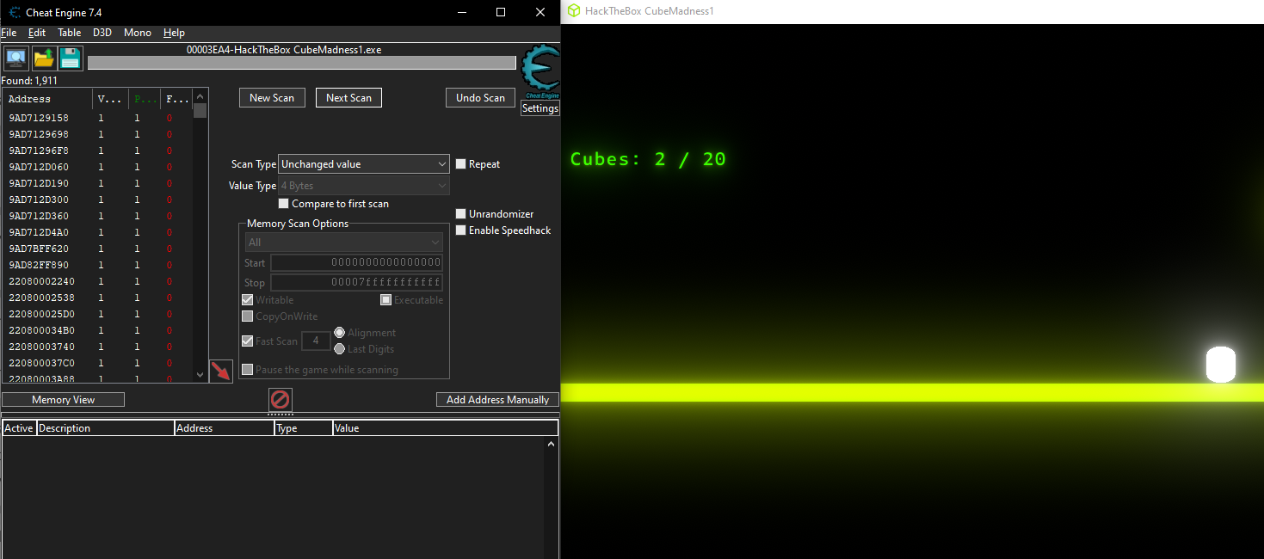1264x559 pixels.
Task: Click the Active column header
Action: (x=19, y=428)
